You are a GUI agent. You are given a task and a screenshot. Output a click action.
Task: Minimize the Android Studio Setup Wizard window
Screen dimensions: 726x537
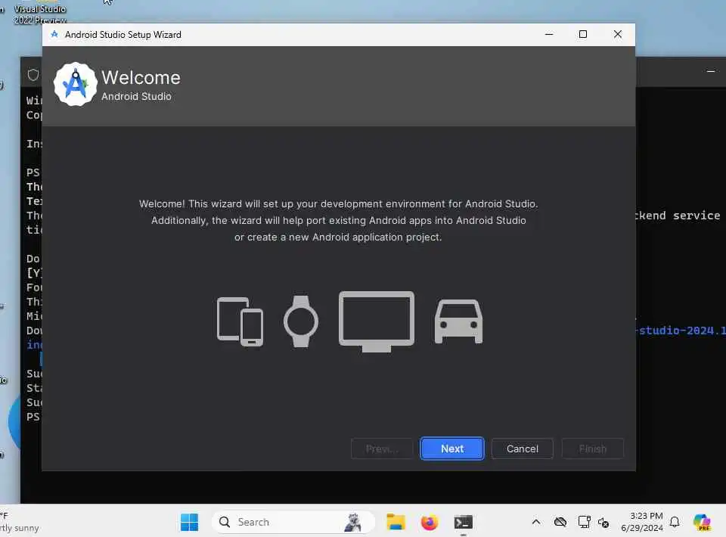(x=549, y=34)
